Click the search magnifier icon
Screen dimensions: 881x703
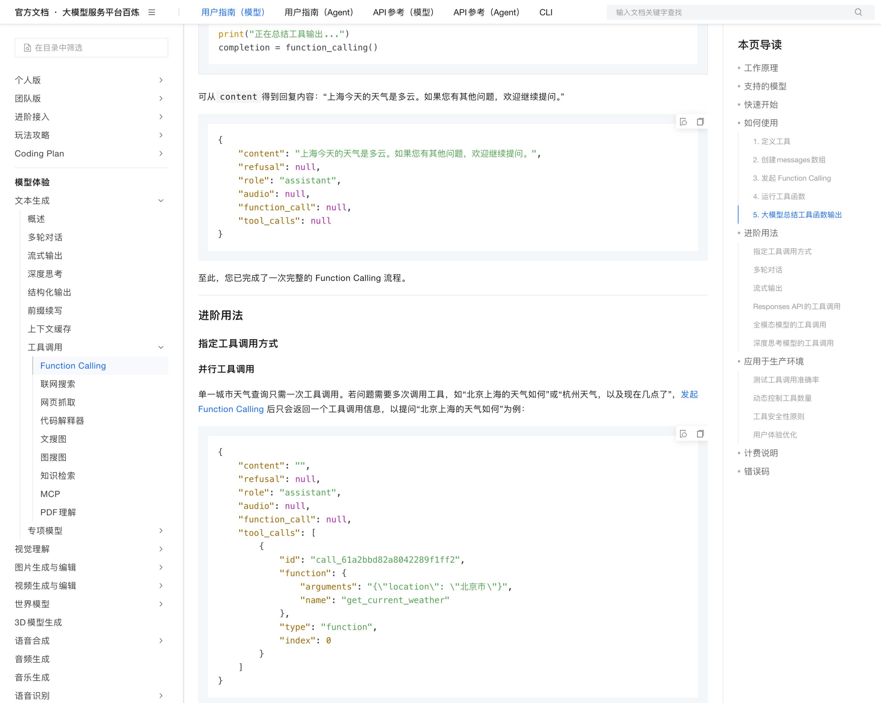(x=858, y=12)
